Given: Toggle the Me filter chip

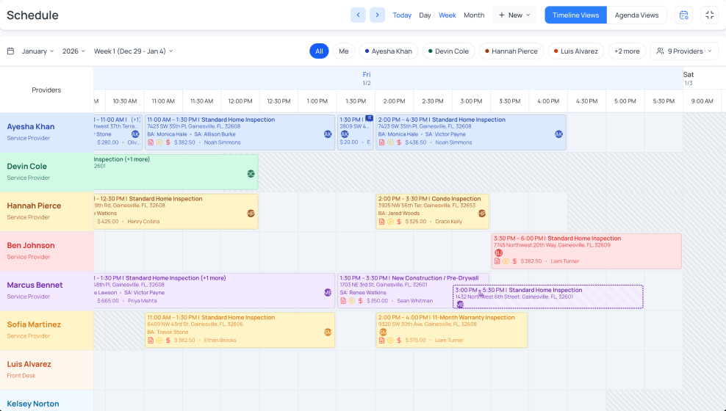Looking at the screenshot, I should coord(344,51).
